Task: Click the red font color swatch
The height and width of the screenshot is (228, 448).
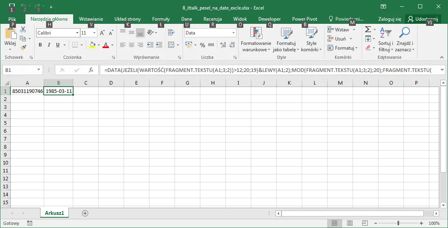Action: pyautogui.click(x=105, y=45)
